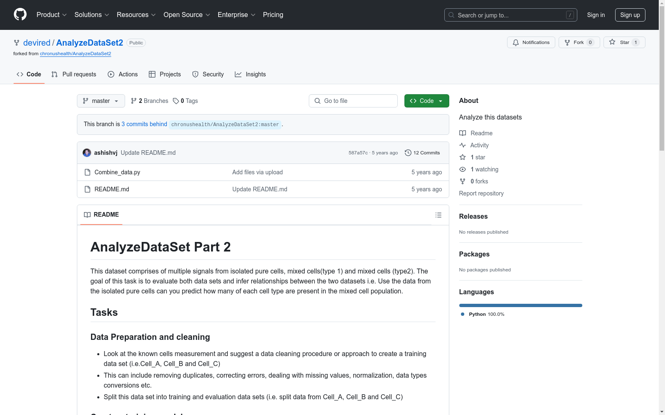Switch to the Insights tab
The height and width of the screenshot is (415, 665).
(x=250, y=74)
